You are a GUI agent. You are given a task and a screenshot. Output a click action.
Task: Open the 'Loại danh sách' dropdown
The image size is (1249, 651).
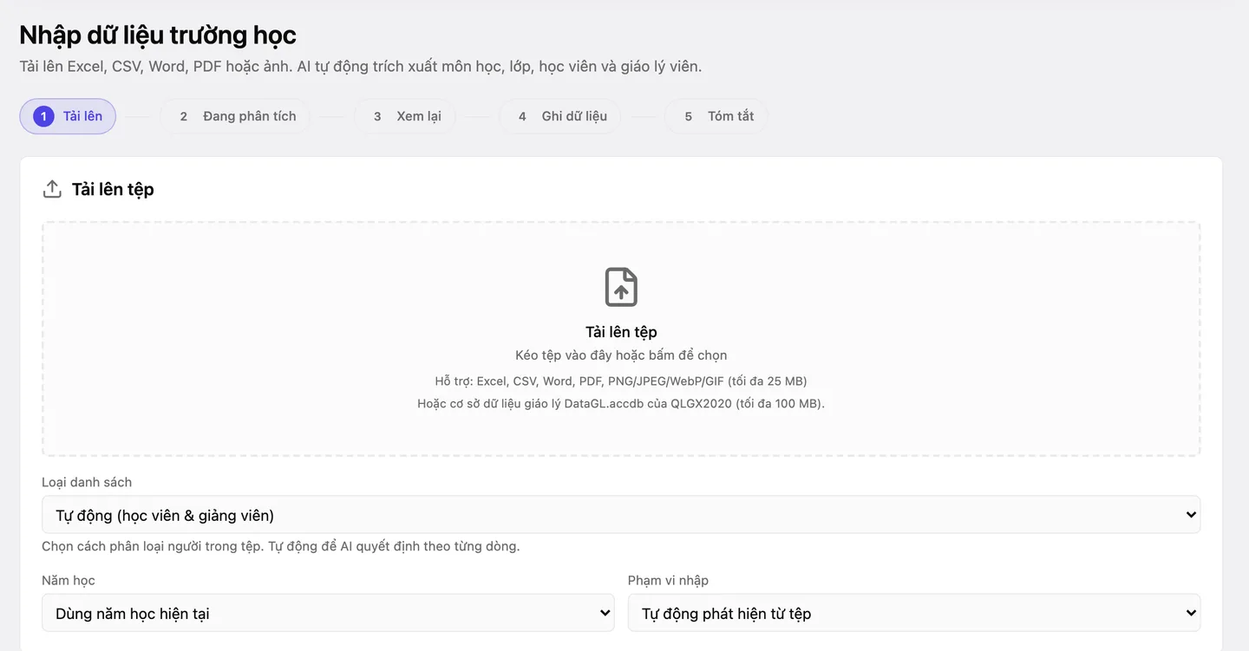[621, 515]
